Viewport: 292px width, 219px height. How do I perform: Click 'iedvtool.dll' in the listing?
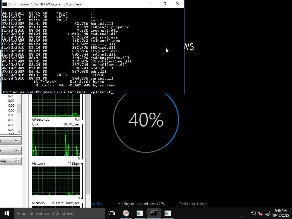coord(104,34)
